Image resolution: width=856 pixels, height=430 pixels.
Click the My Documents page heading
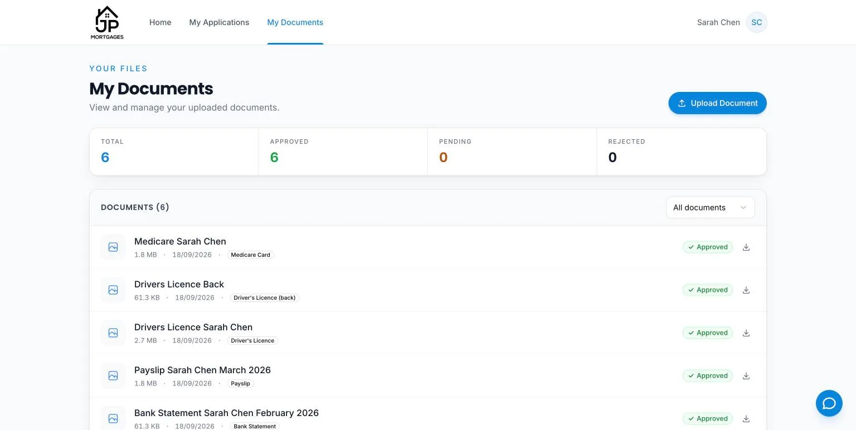click(x=151, y=89)
